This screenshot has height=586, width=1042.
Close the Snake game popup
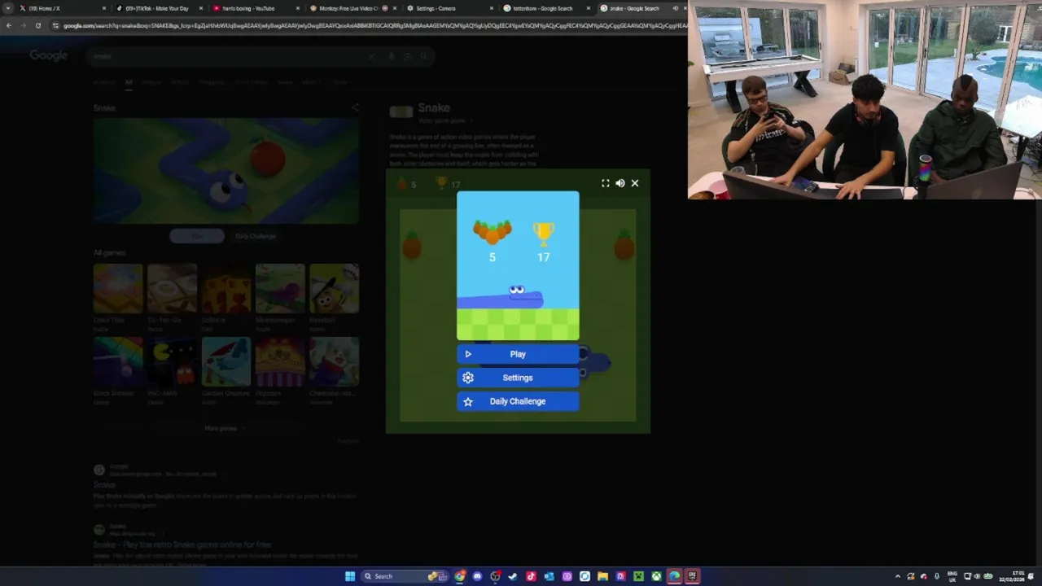pyautogui.click(x=635, y=183)
